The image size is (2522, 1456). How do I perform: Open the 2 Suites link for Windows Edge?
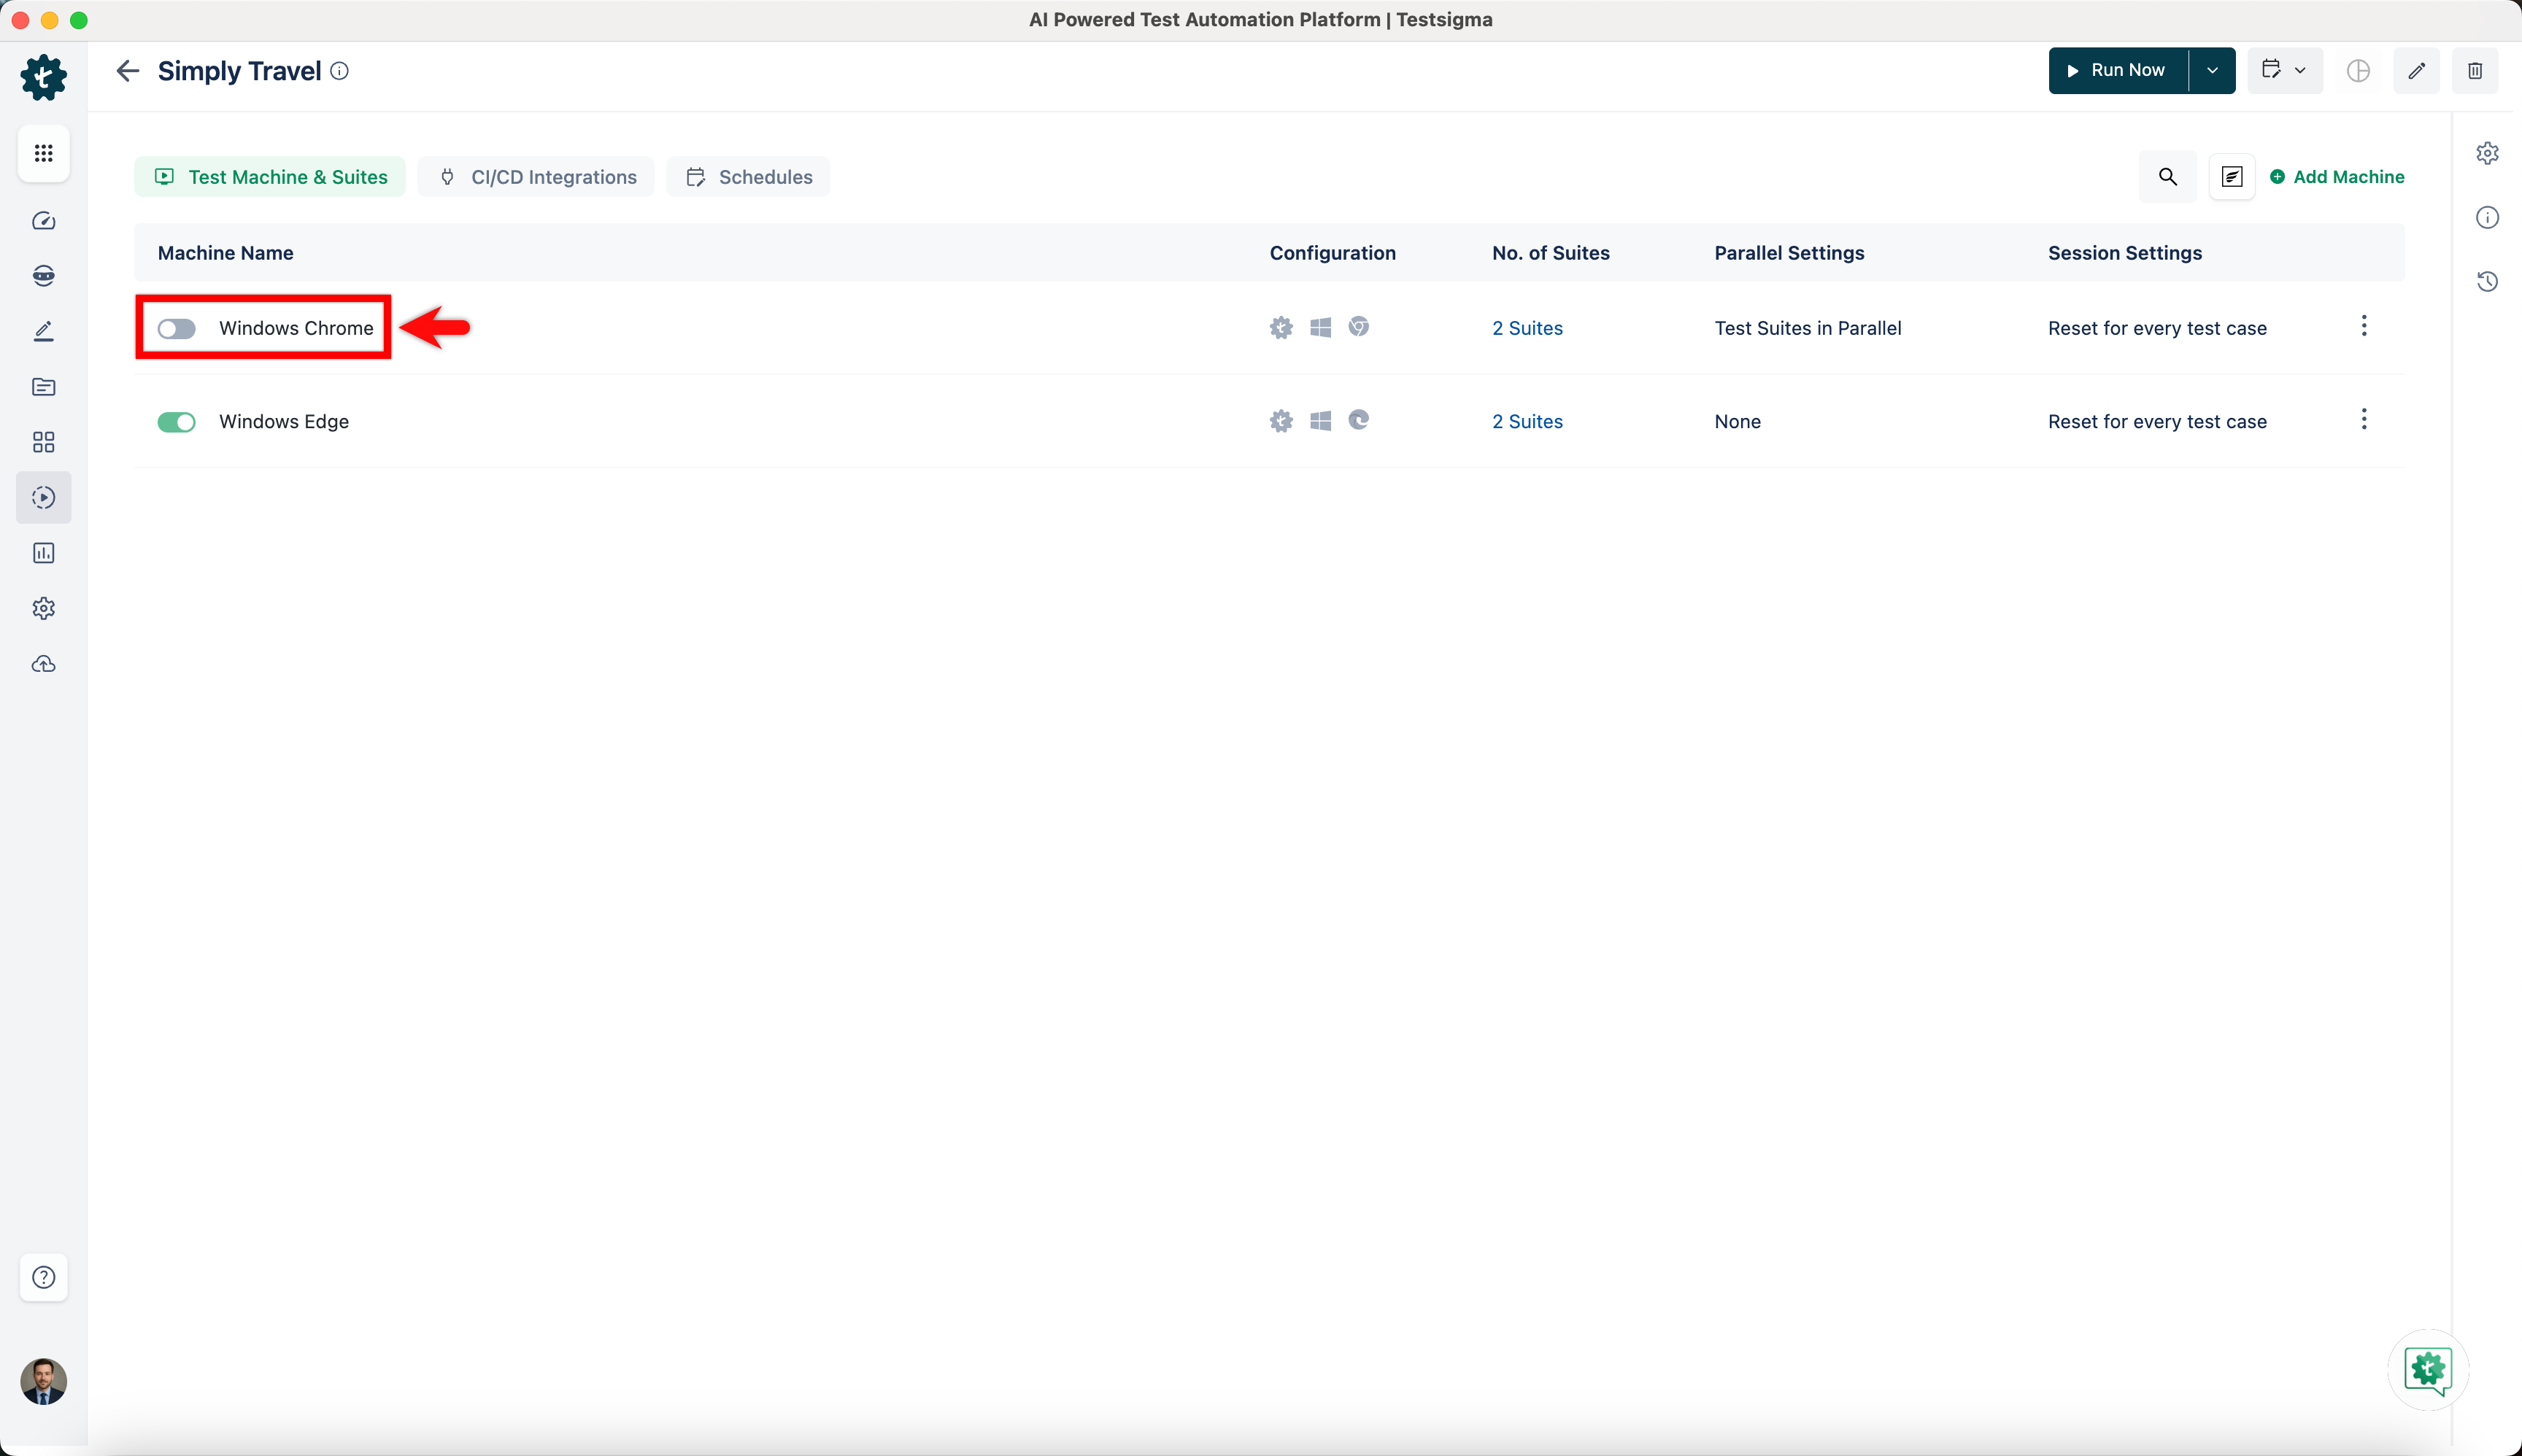tap(1527, 422)
